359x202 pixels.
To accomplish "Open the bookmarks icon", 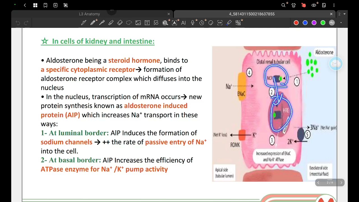I will [45, 5].
